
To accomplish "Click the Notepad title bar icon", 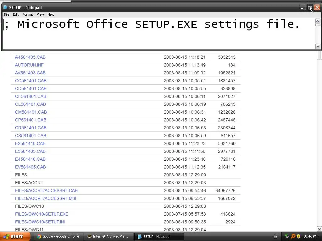I will coord(5,8).
